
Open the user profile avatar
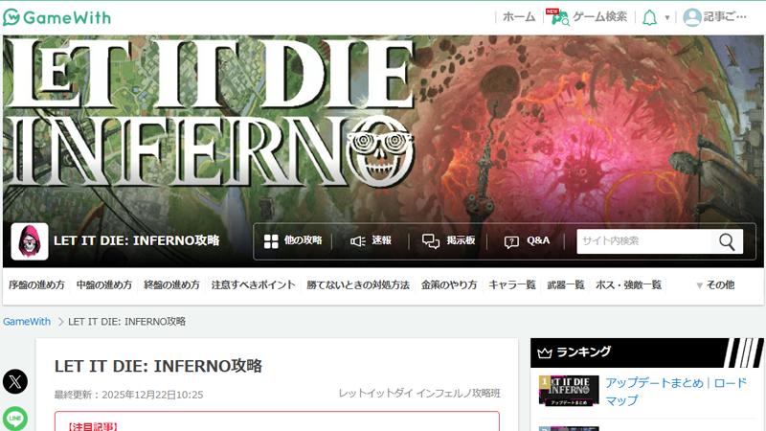click(691, 17)
